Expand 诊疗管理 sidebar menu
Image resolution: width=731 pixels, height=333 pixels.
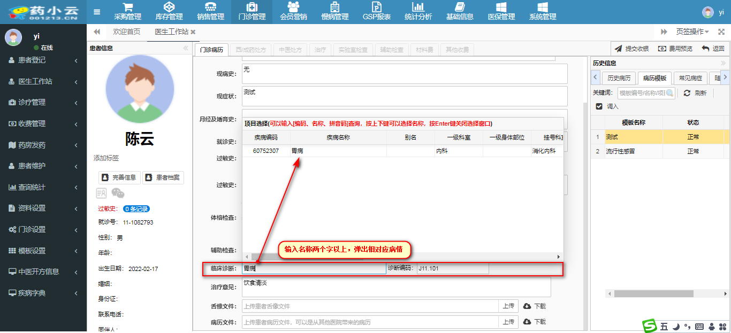(x=43, y=102)
